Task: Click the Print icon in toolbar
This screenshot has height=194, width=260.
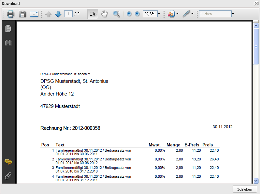Action: (10, 14)
